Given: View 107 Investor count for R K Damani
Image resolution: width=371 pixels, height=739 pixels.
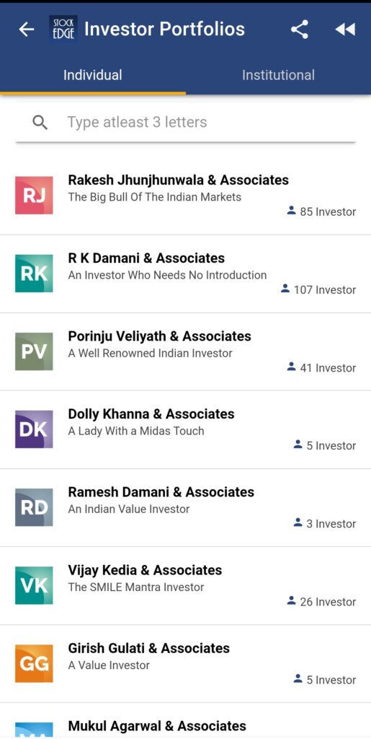Looking at the screenshot, I should coord(318,289).
